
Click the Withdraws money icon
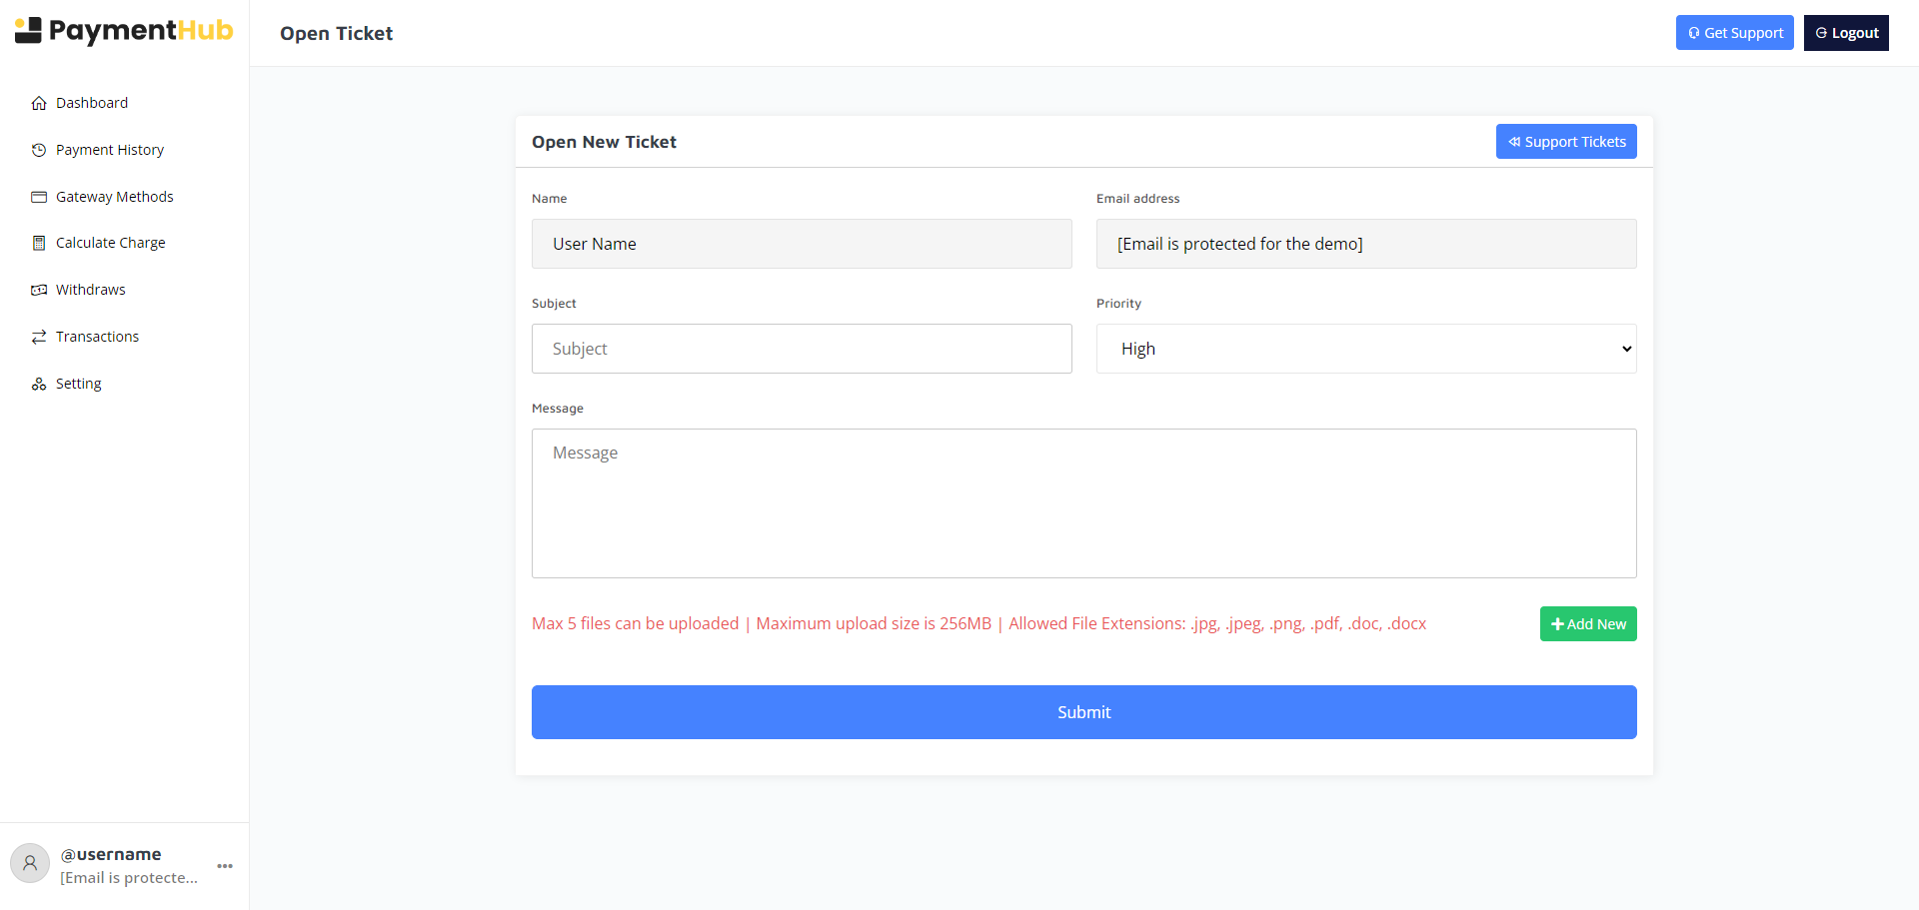39,290
